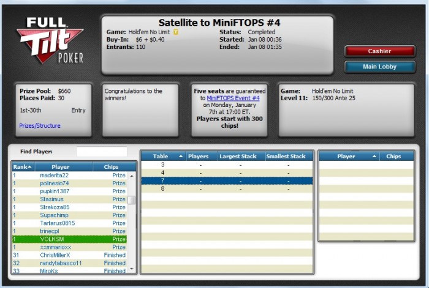Select highlighted player VOLKSM
Viewport: 429px width, 288px height.
[x=69, y=239]
